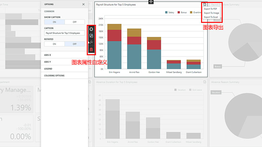
Task: Choose Export To Image from menu
Action: tap(211, 13)
